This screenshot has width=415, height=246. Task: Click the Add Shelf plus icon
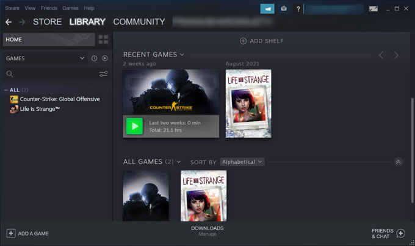(243, 41)
